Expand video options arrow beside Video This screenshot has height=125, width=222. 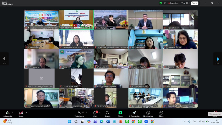[x=26, y=112]
